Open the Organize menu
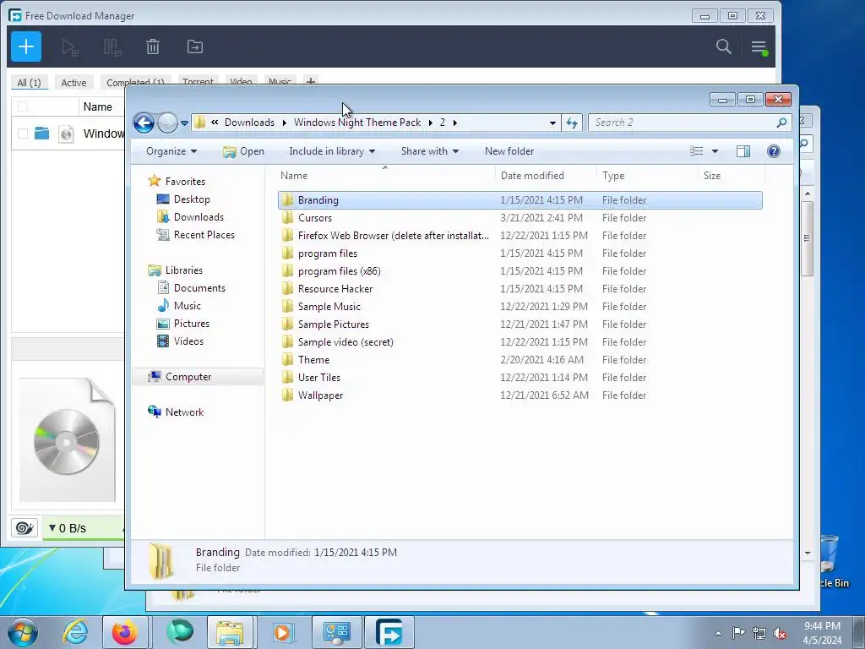Image resolution: width=865 pixels, height=649 pixels. coord(171,151)
